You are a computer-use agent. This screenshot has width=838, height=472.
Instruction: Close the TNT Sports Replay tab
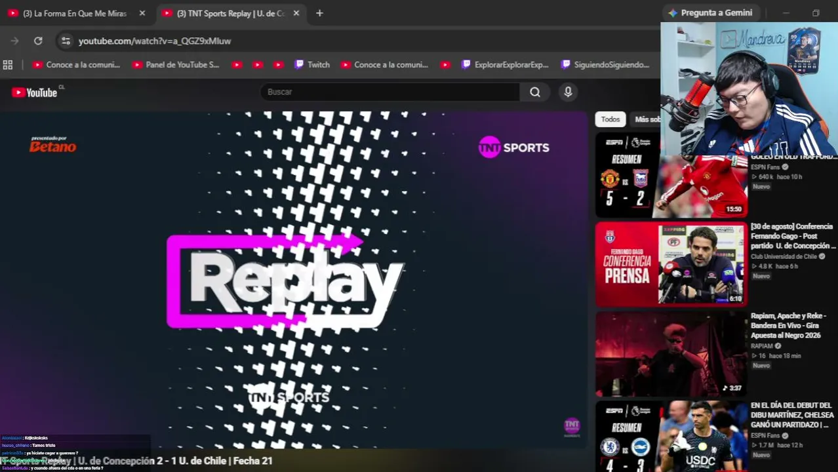[x=296, y=13]
